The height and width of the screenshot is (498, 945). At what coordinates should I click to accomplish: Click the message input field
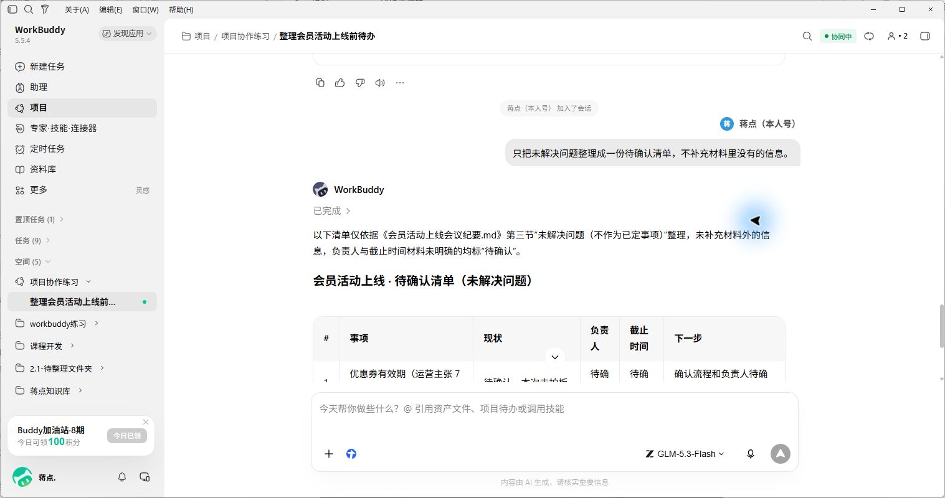pos(554,409)
